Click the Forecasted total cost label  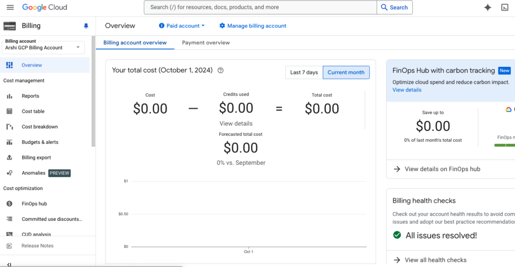tap(241, 134)
